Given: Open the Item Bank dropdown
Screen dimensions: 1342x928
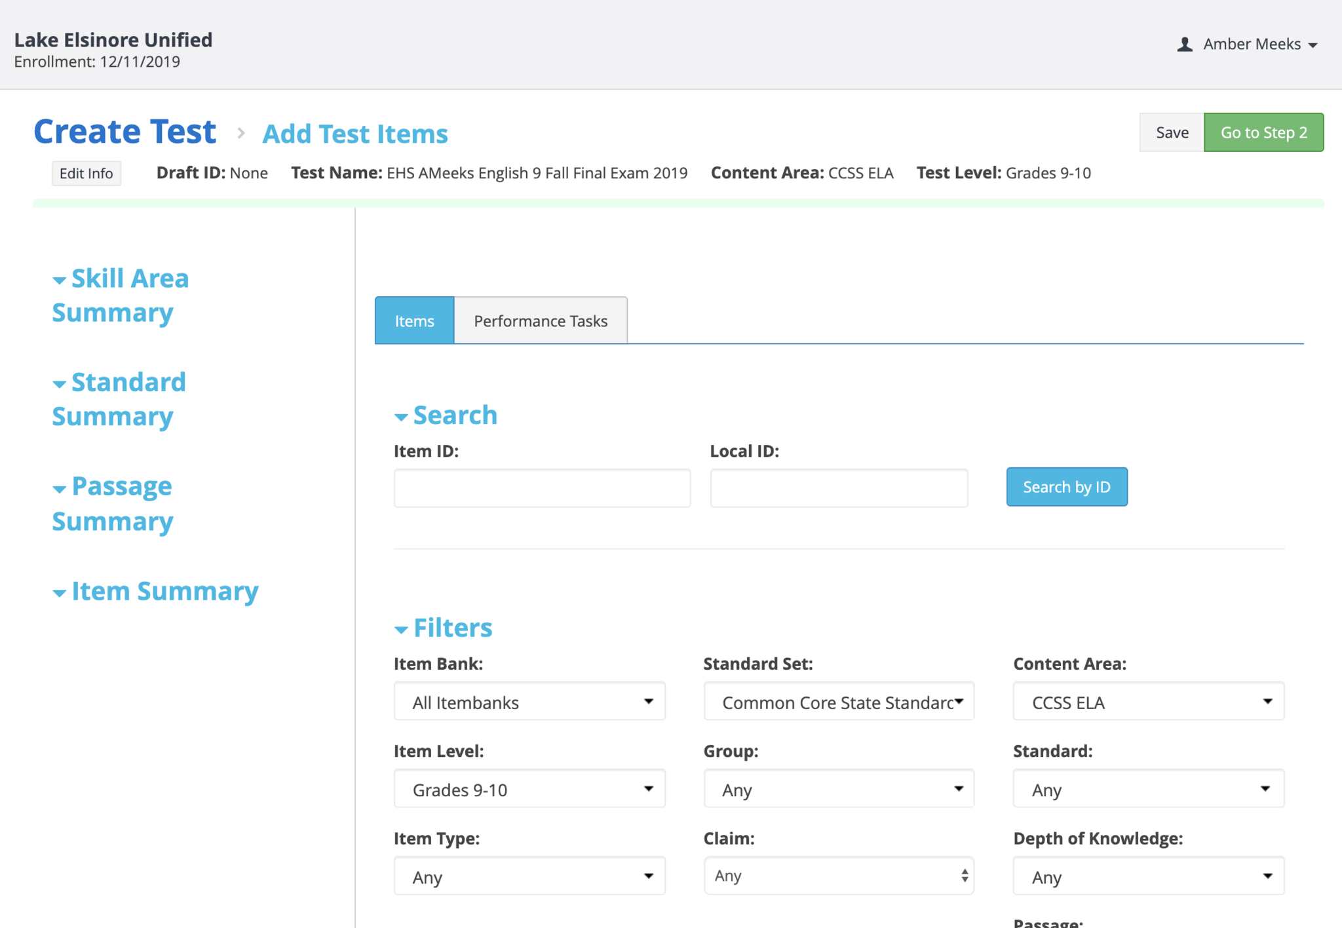Looking at the screenshot, I should pos(529,701).
